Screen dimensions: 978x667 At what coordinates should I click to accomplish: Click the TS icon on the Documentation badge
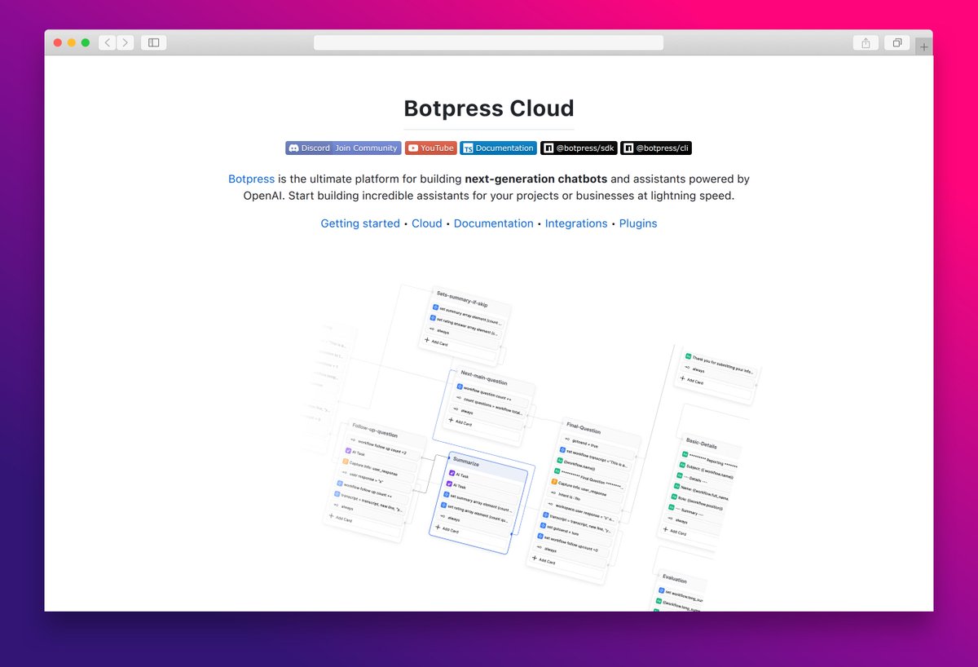466,148
